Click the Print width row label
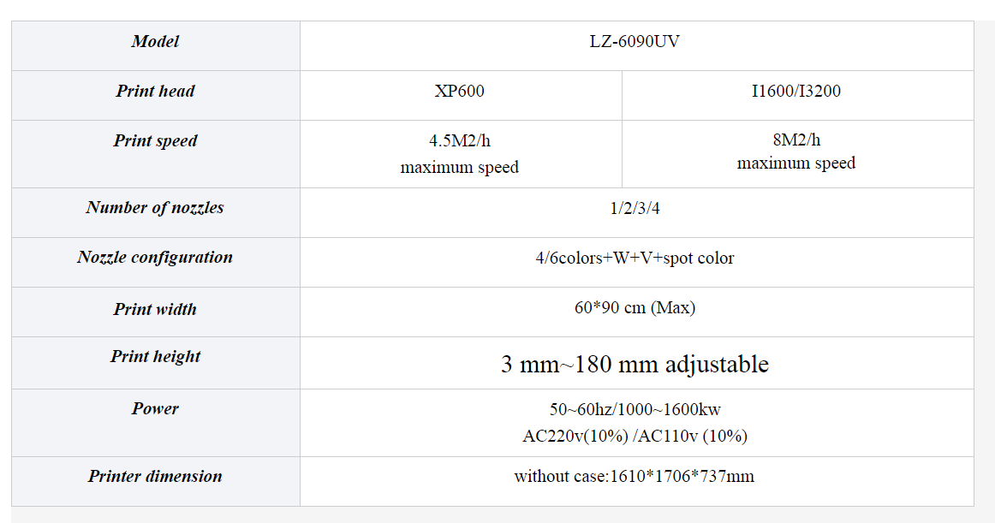This screenshot has width=995, height=523. [x=155, y=310]
